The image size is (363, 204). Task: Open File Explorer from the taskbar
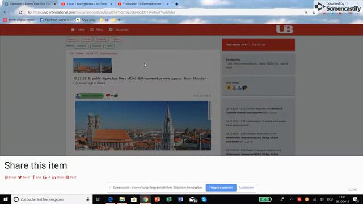pyautogui.click(x=122, y=199)
